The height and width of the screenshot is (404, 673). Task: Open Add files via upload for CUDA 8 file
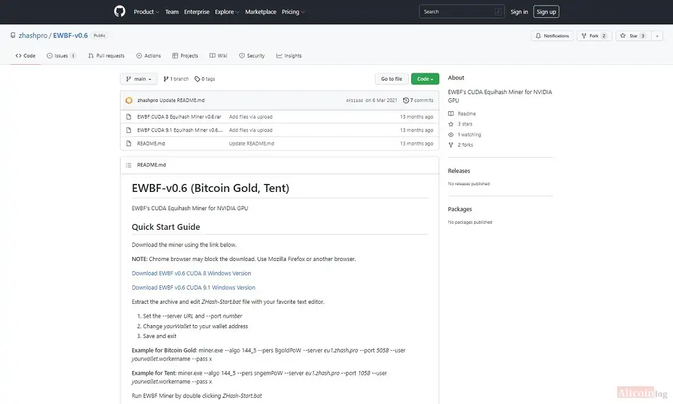(x=251, y=117)
